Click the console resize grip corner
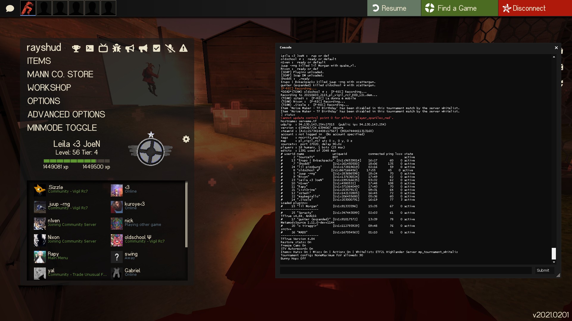 (x=558, y=275)
